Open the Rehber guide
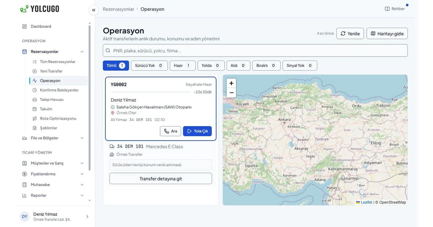 [395, 9]
